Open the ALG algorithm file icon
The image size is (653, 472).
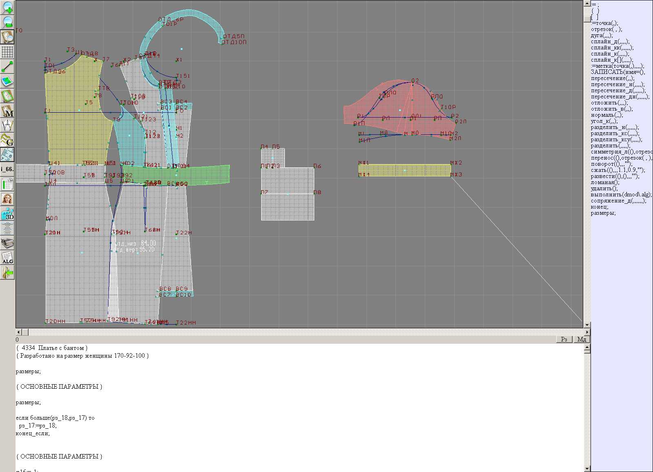(x=7, y=258)
